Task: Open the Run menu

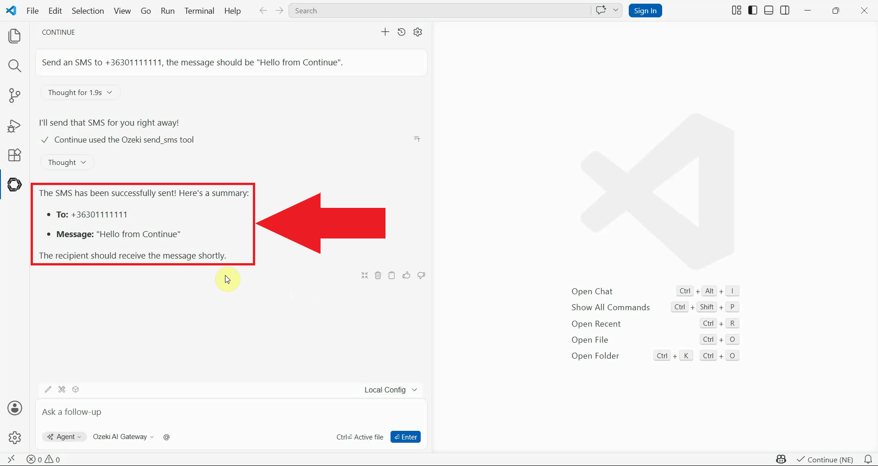Action: (167, 11)
